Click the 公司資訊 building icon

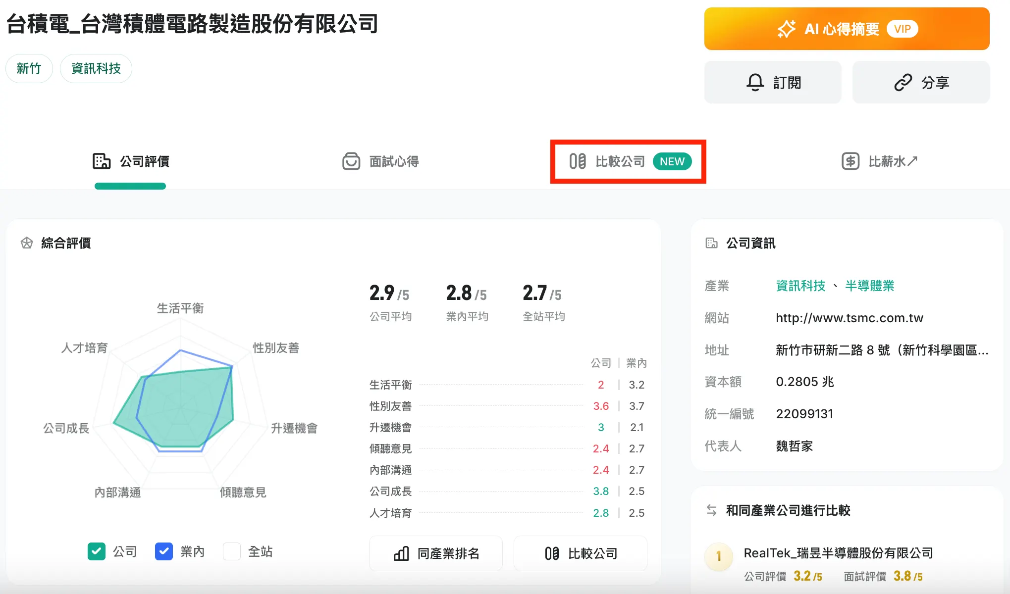pos(711,243)
